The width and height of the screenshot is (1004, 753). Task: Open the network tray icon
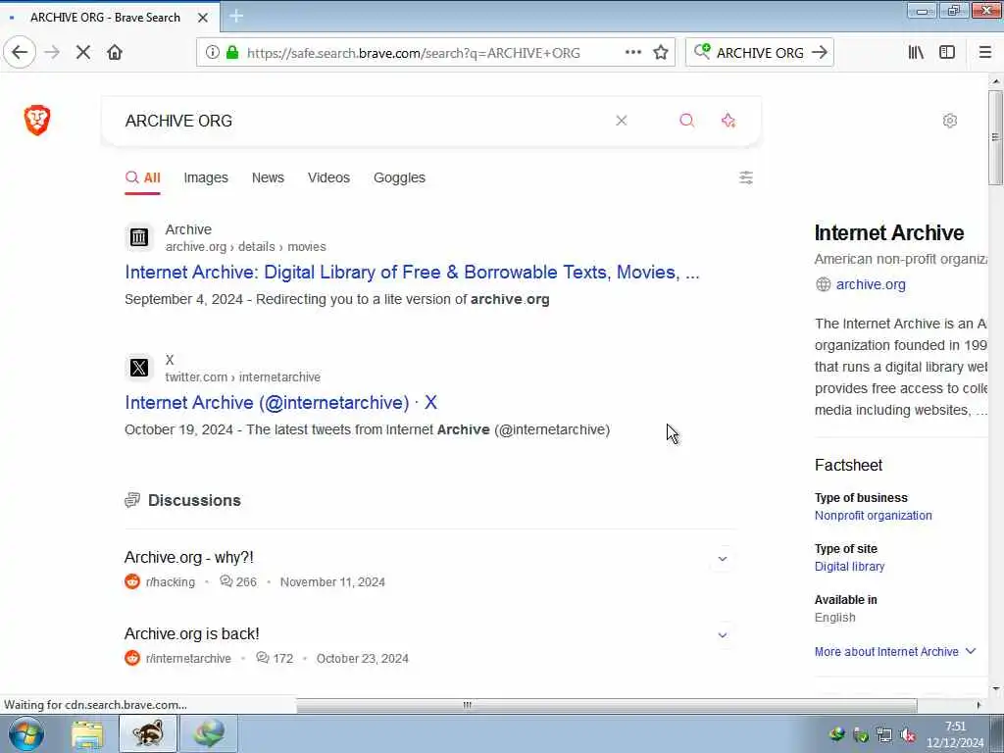pyautogui.click(x=884, y=735)
